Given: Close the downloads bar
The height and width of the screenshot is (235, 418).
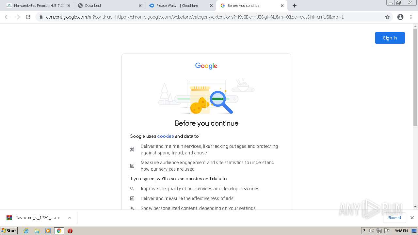Looking at the screenshot, I should pos(412,218).
